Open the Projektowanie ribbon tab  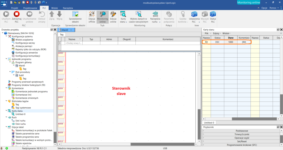30,8
